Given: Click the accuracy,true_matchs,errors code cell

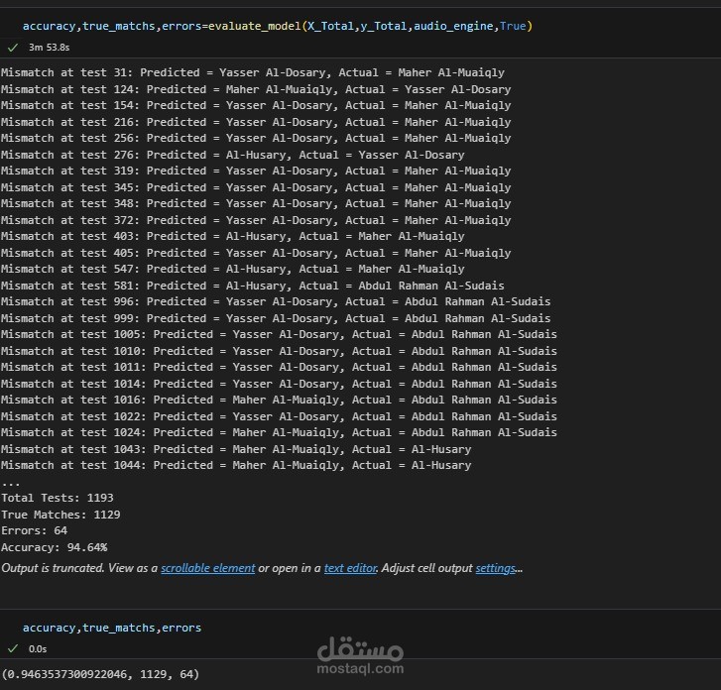Looking at the screenshot, I should (x=112, y=628).
